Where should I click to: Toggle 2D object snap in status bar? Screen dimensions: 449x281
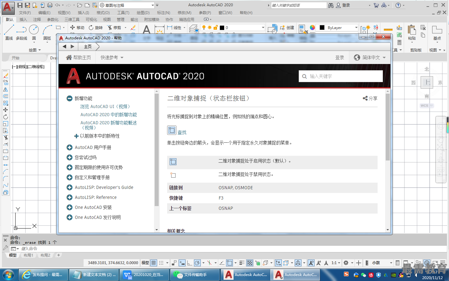point(229,263)
